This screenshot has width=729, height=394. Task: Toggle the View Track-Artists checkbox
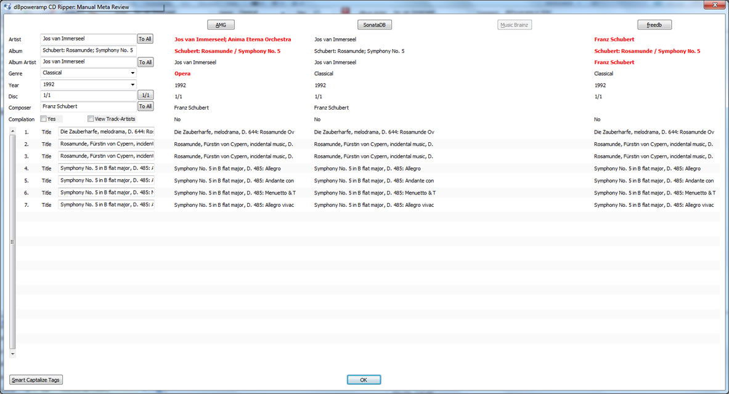tap(91, 119)
